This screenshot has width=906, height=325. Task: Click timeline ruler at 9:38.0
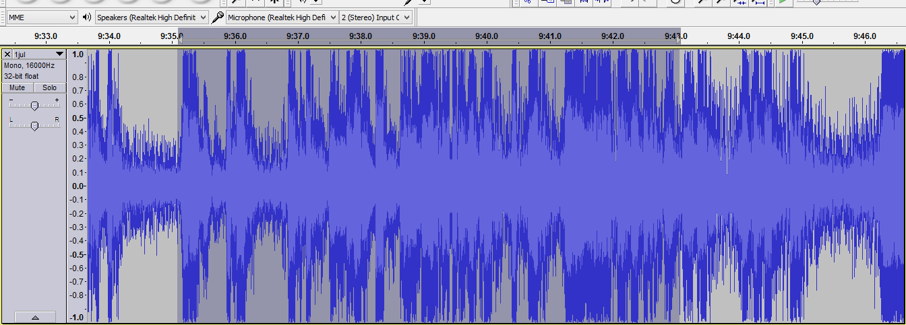361,36
